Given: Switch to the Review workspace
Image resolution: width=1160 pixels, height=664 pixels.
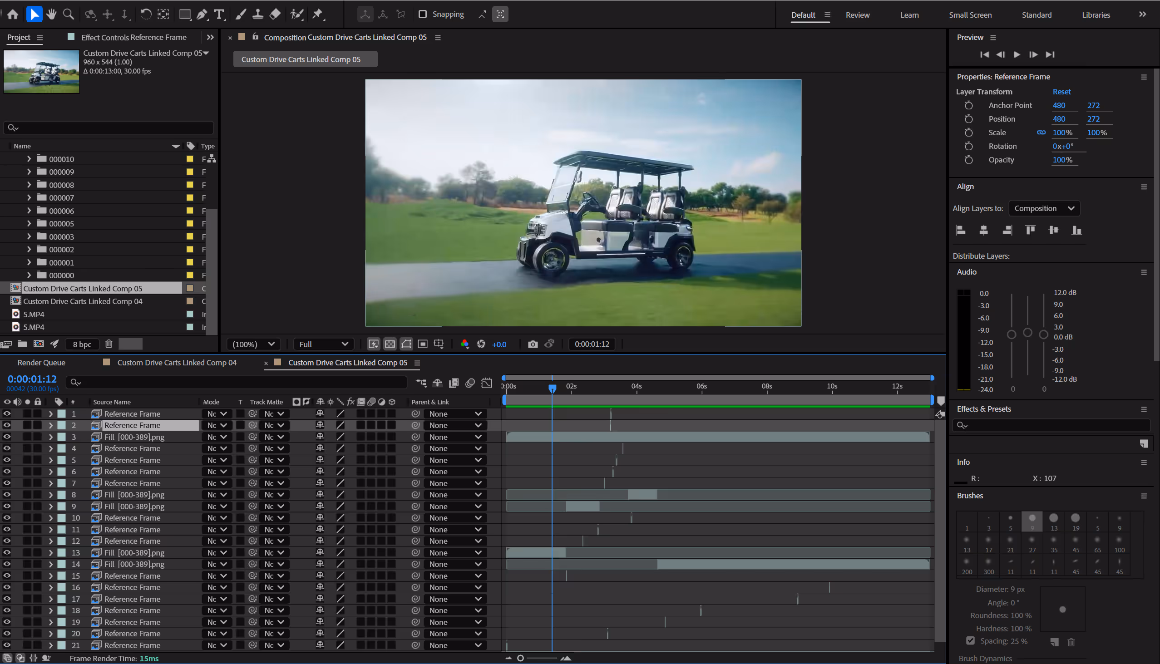Looking at the screenshot, I should (x=857, y=15).
